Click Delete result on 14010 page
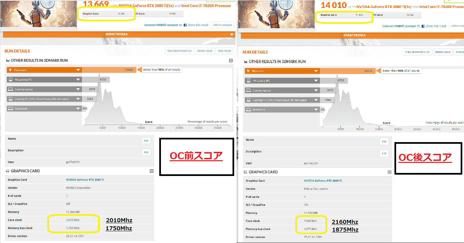This screenshot has width=464, height=243. pos(443,52)
